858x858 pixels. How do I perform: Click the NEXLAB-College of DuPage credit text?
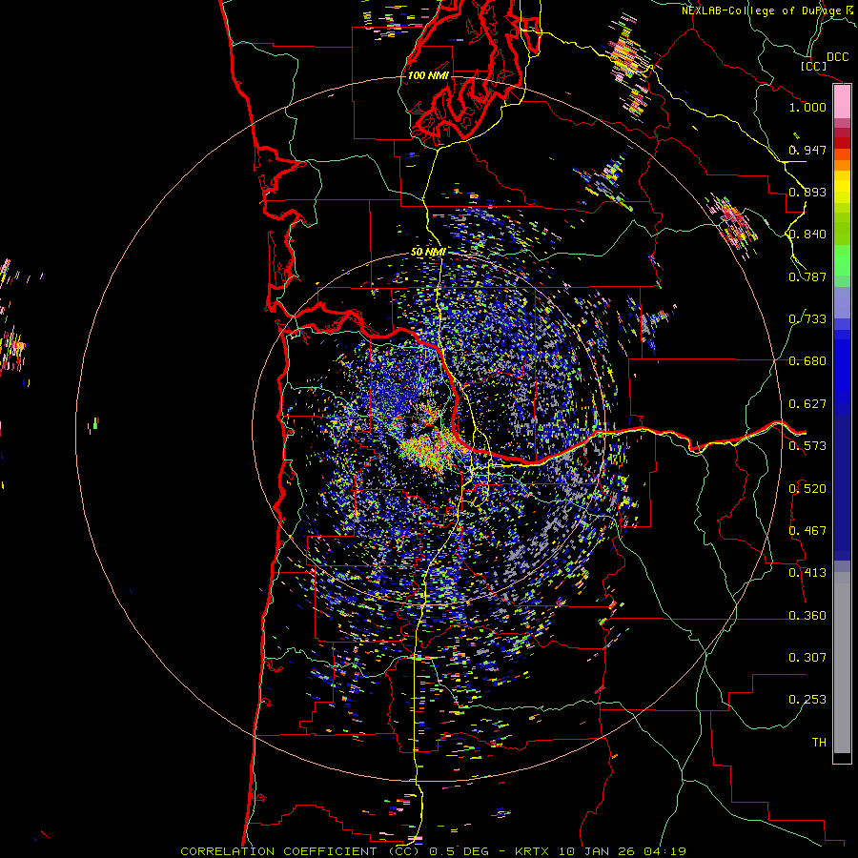763,10
